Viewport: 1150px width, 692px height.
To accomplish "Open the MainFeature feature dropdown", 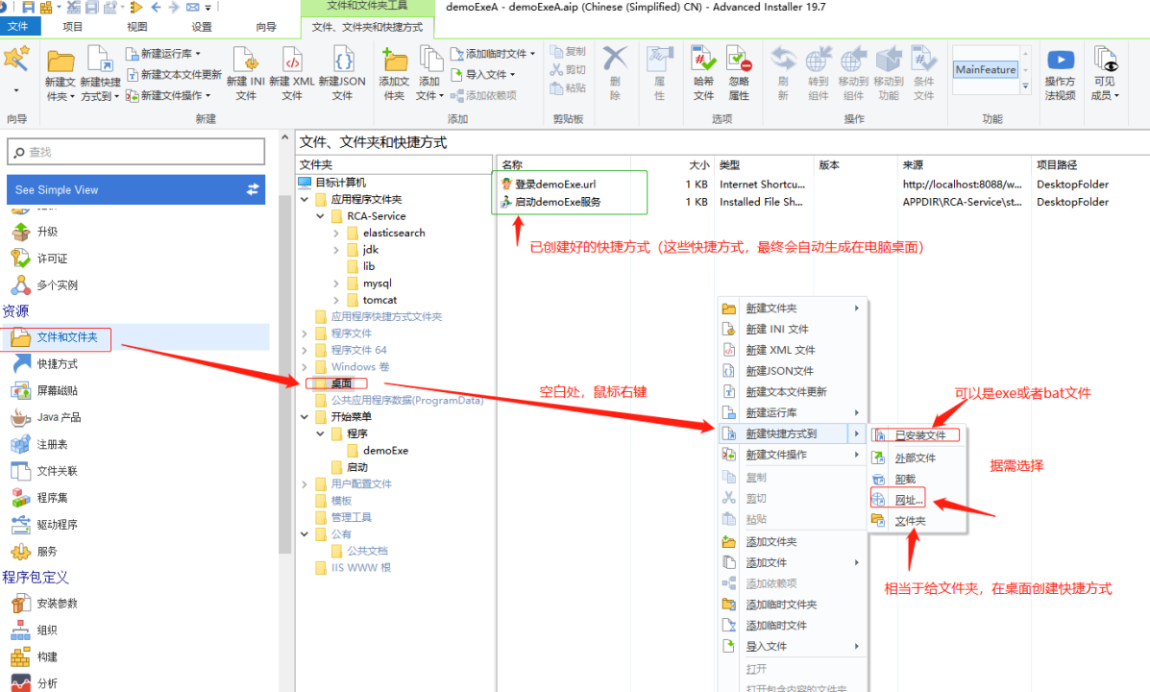I will 1025,86.
